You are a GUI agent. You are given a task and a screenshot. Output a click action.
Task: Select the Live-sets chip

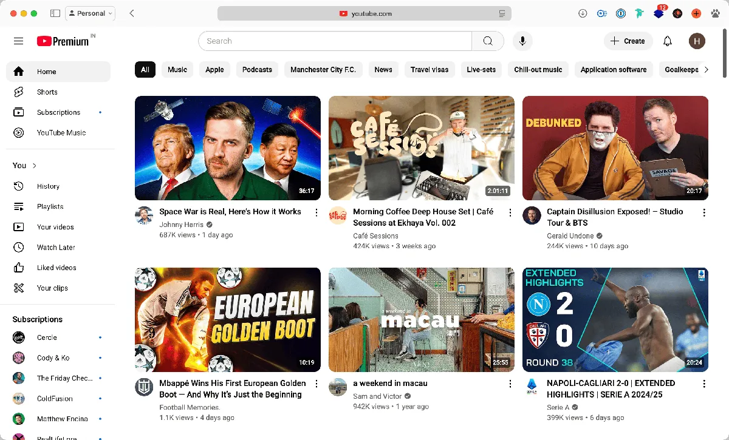(481, 70)
